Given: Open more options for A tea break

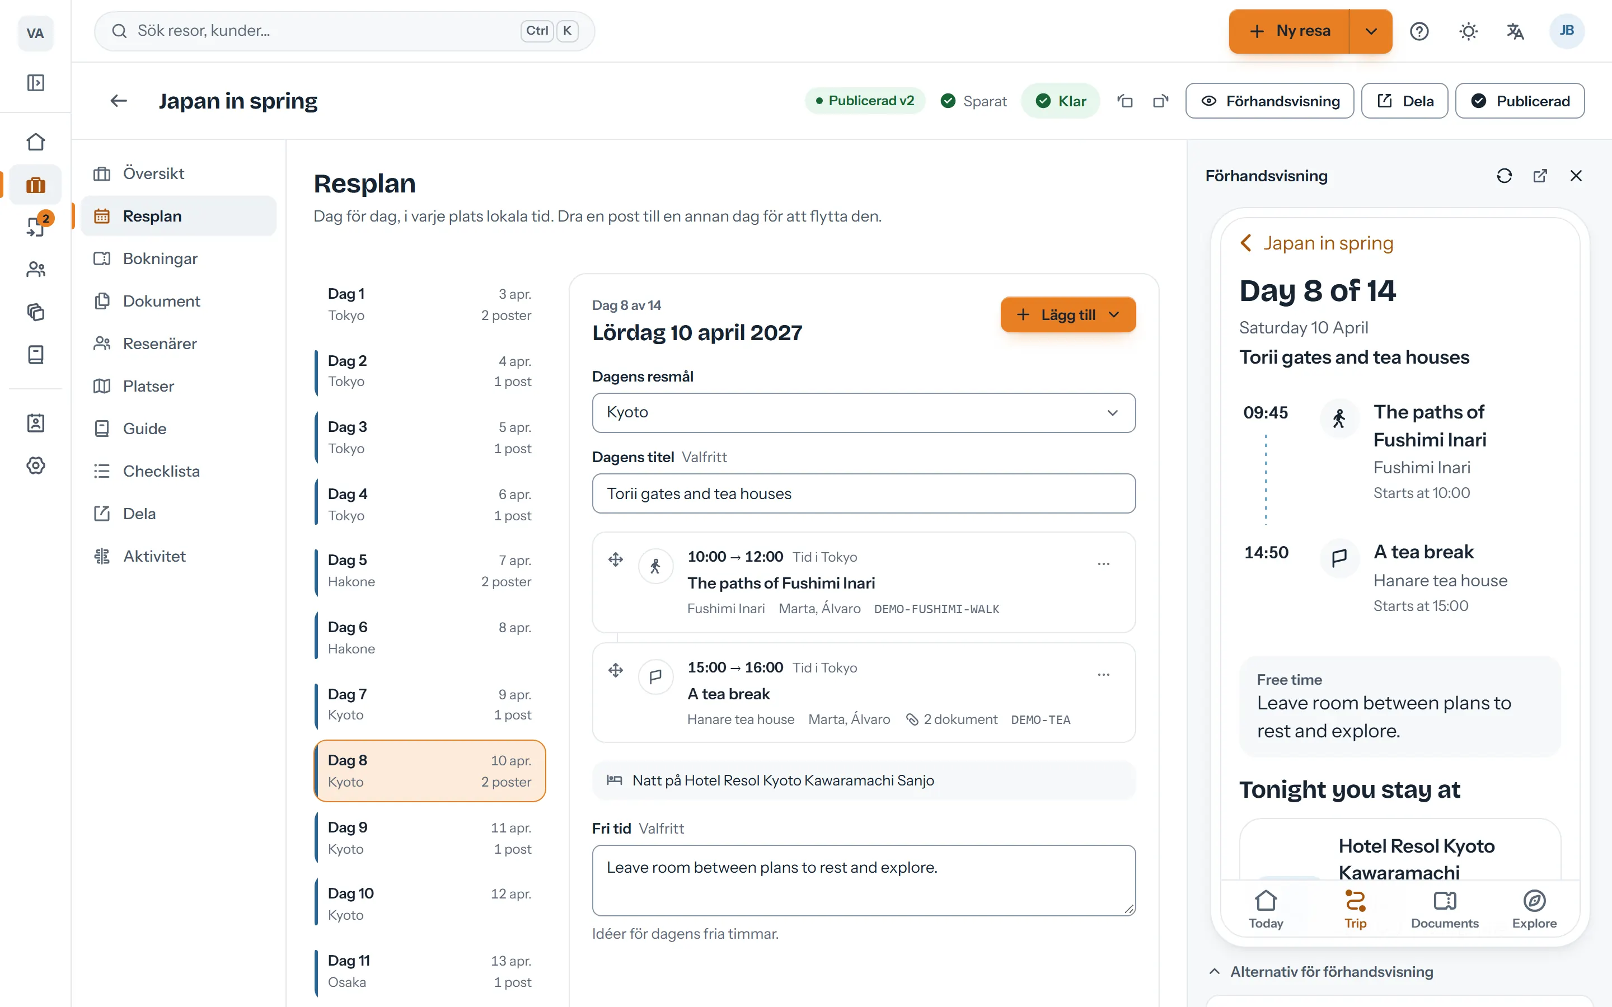Looking at the screenshot, I should (1104, 675).
